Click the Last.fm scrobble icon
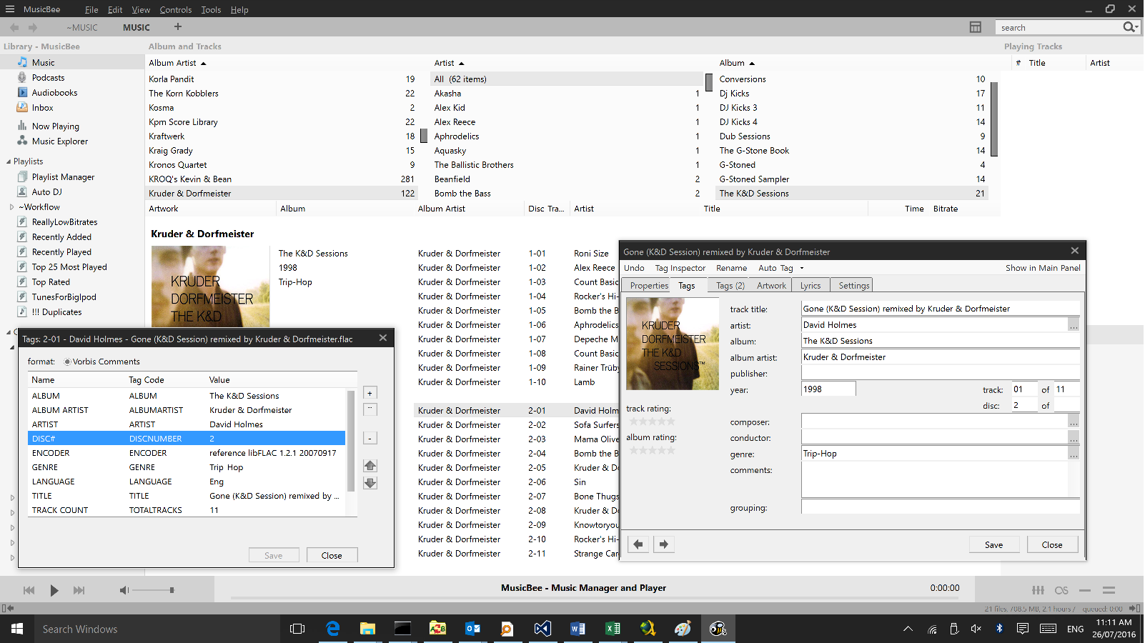This screenshot has height=643, width=1145. click(x=1061, y=590)
